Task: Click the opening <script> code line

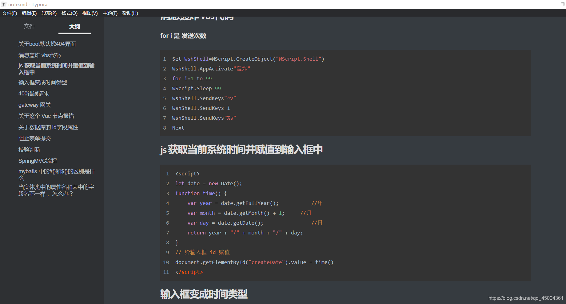Action: [x=187, y=174]
